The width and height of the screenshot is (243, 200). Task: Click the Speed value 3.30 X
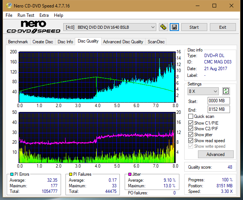coord(227,191)
